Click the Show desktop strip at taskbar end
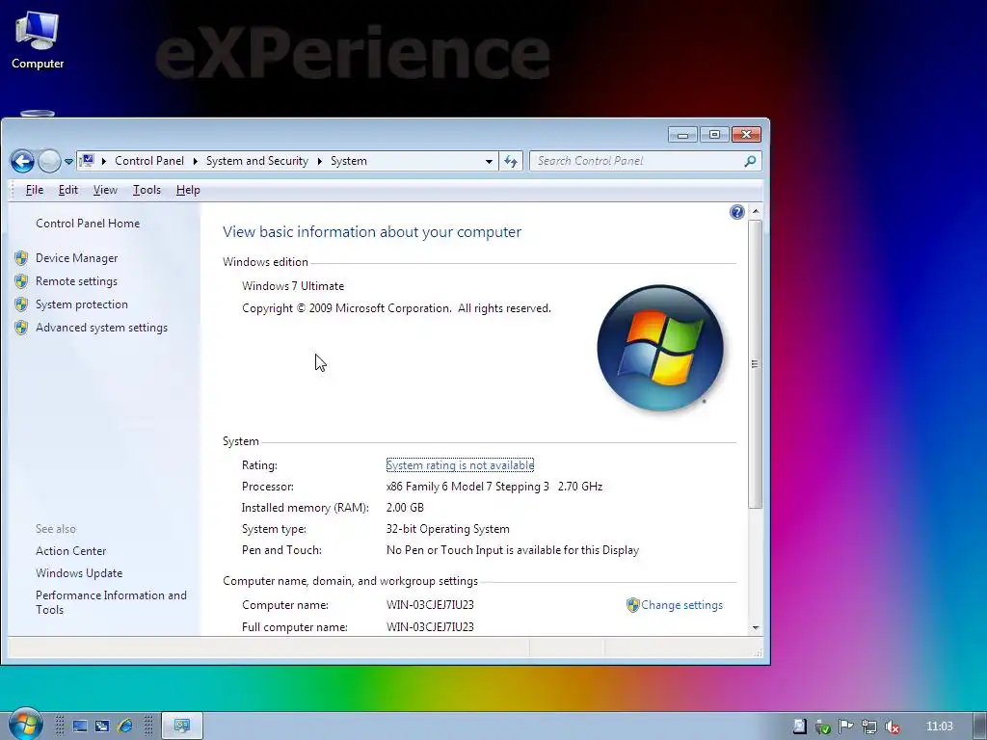This screenshot has height=740, width=987. coord(980,727)
